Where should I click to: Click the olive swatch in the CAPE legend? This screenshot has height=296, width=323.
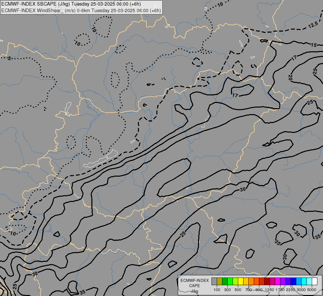click(220, 282)
